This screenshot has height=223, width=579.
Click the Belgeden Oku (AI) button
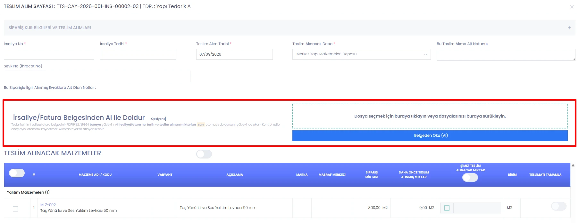[430, 135]
